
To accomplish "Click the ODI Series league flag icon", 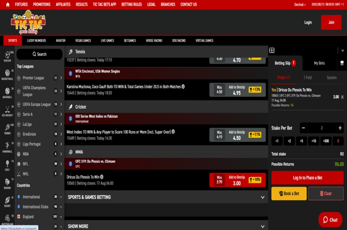I will (x=70, y=119).
